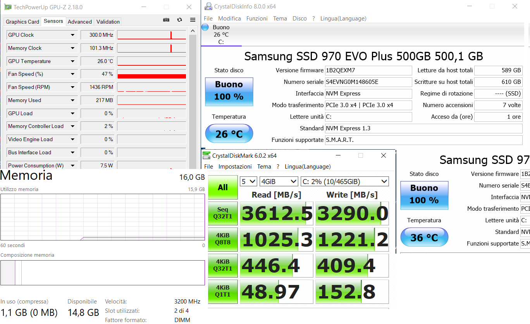Screen dimensions: 530x324
Task: Open the 4GiB test size dropdown
Action: click(279, 181)
